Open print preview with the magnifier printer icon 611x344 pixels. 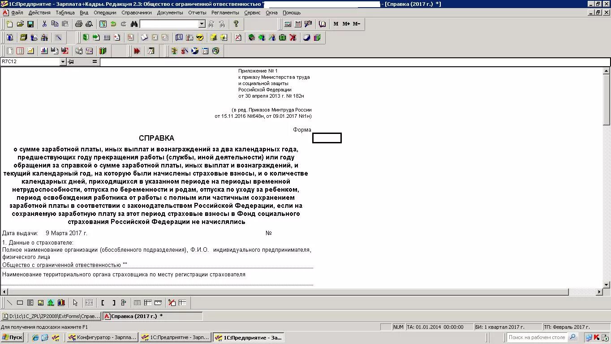pyautogui.click(x=89, y=24)
